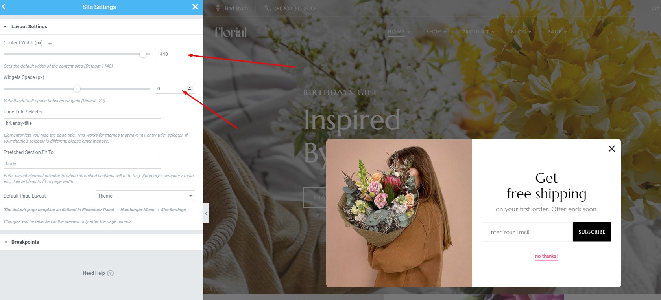
Task: Click the Widgets Space stepper arrows
Action: click(190, 89)
